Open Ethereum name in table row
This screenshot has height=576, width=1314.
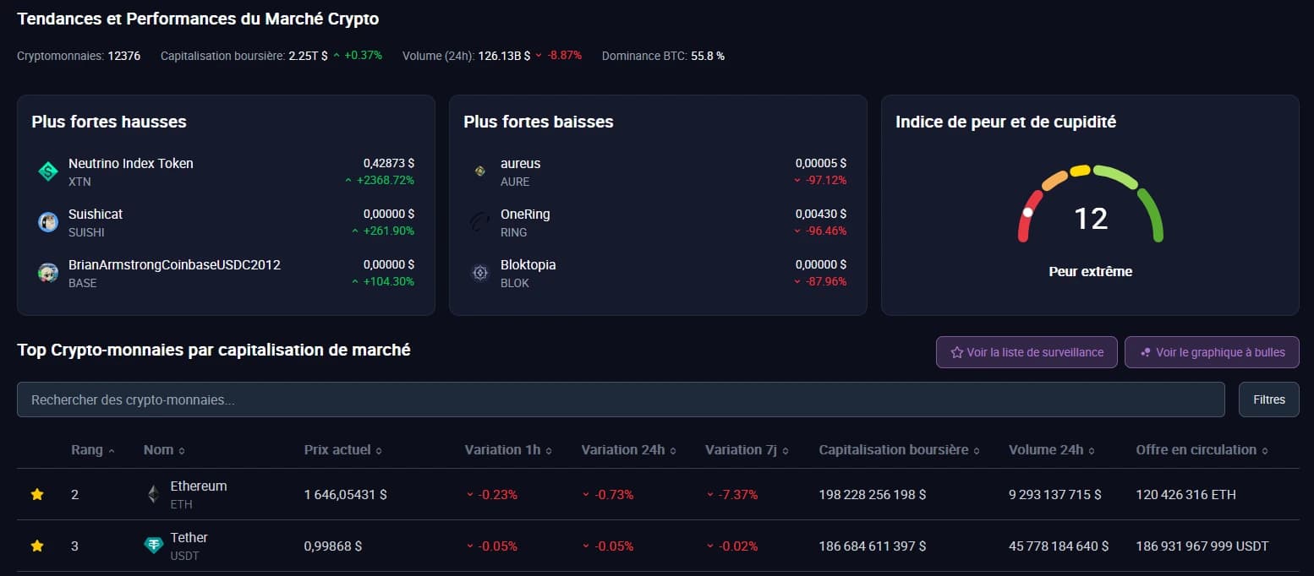tap(199, 486)
